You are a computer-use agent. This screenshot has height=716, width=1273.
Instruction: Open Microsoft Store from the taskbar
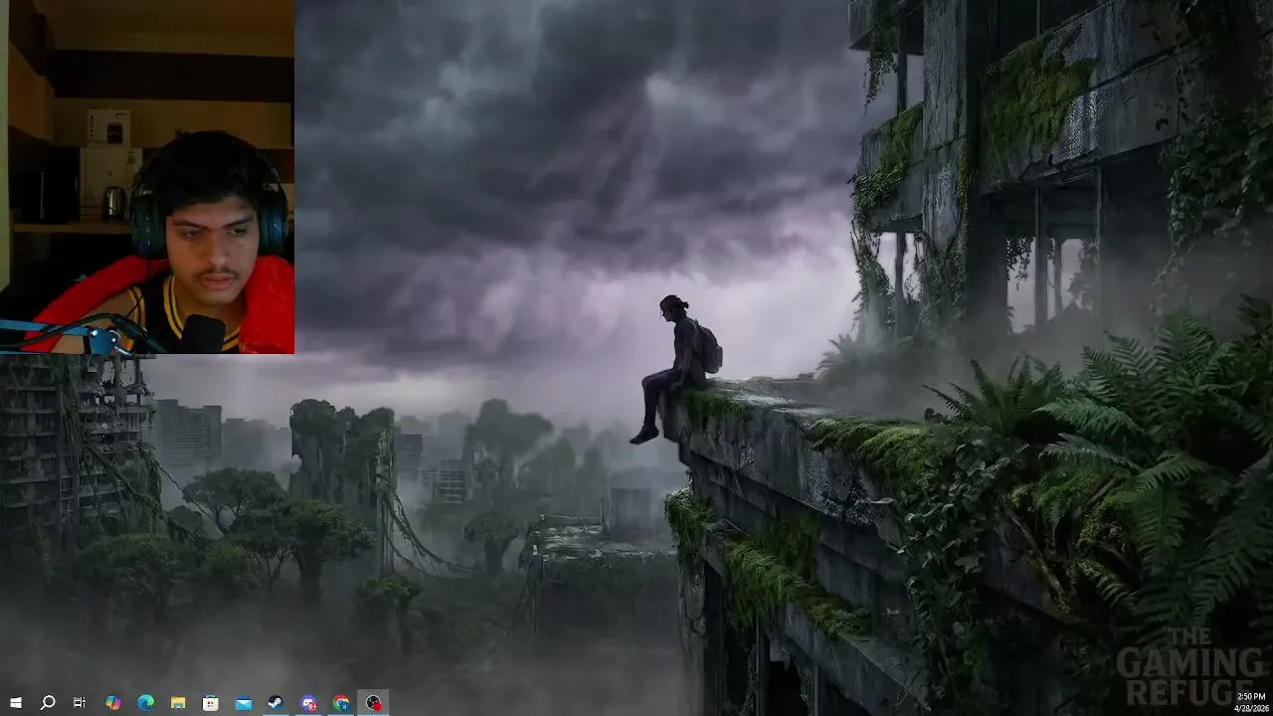point(211,703)
